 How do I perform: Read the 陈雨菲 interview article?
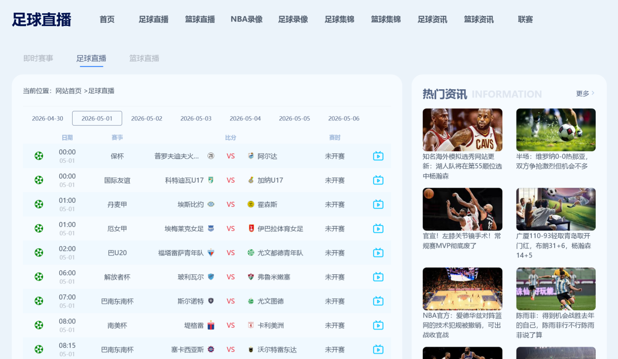(x=555, y=325)
